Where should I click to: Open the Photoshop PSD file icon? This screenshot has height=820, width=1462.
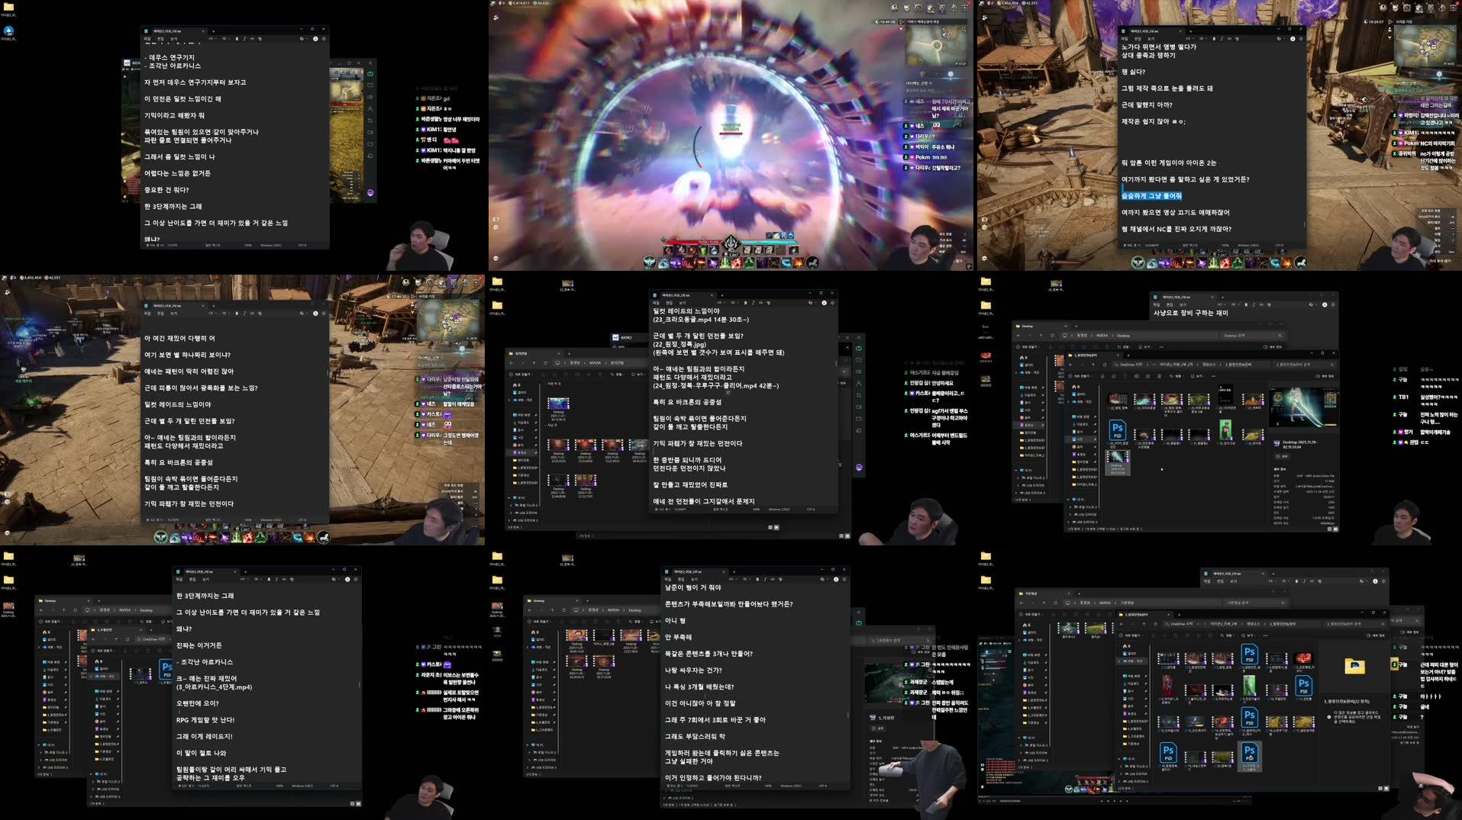(x=1118, y=429)
